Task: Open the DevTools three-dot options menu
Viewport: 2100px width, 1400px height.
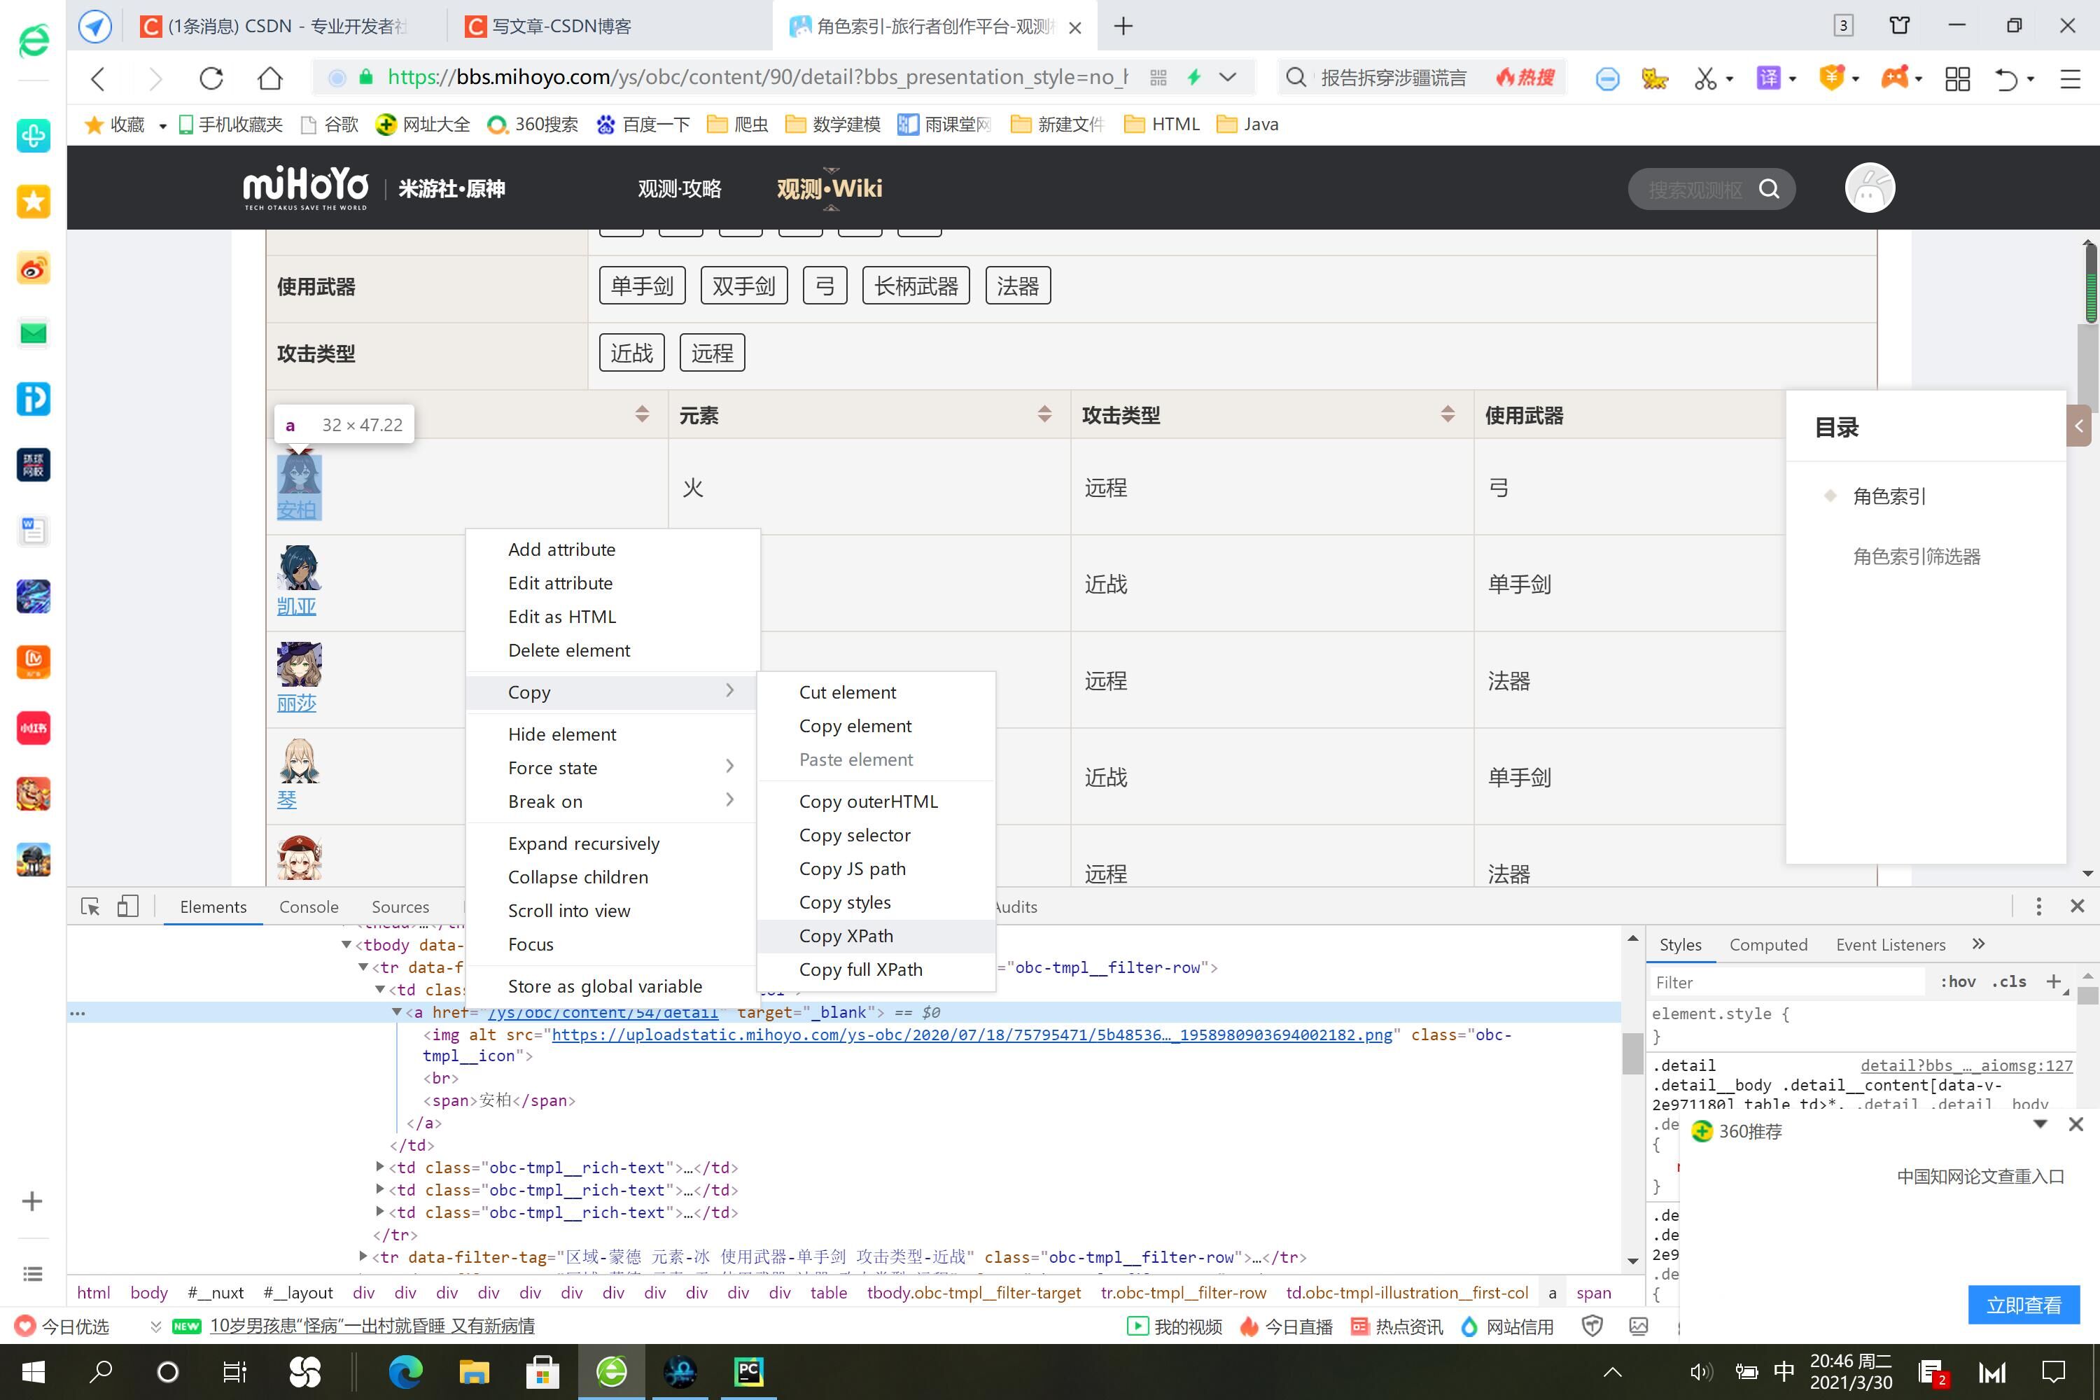Action: point(2038,906)
